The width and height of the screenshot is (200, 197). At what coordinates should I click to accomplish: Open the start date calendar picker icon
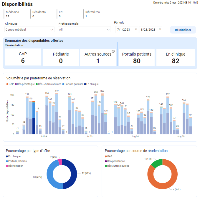136,29
